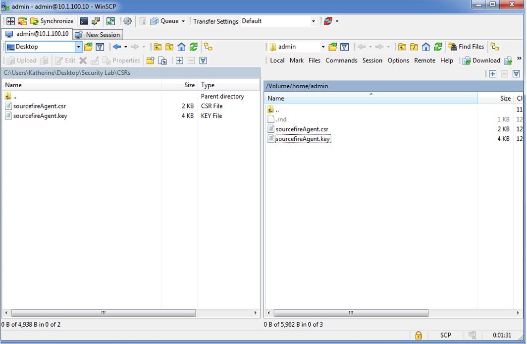Click the Download button
This screenshot has width=527, height=344.
click(x=481, y=60)
